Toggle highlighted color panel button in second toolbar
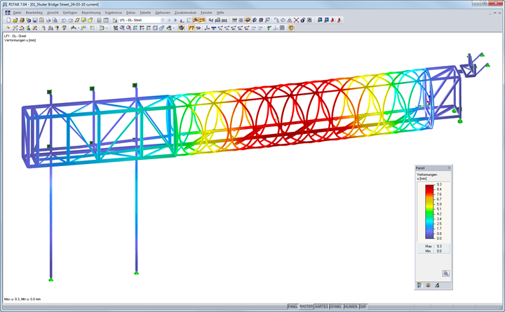This screenshot has height=312, width=505. [x=291, y=28]
